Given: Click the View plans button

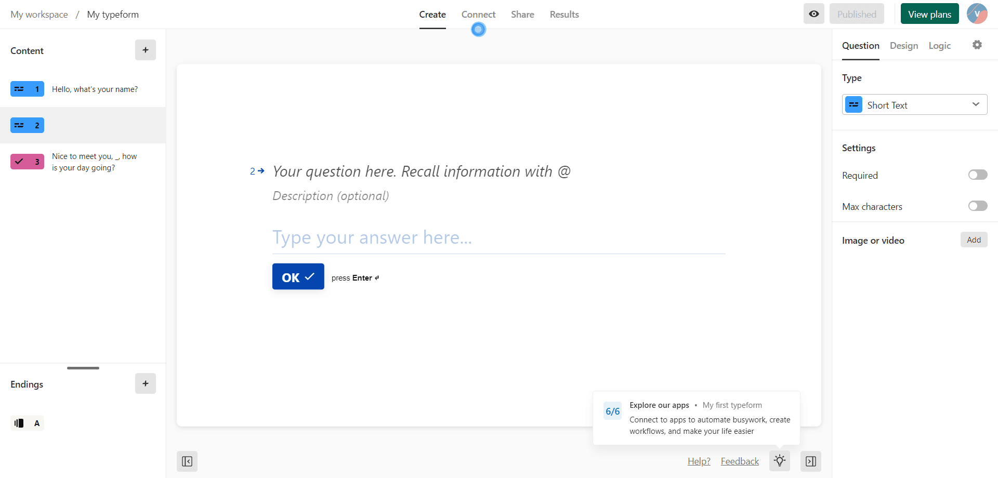Looking at the screenshot, I should coord(929,14).
